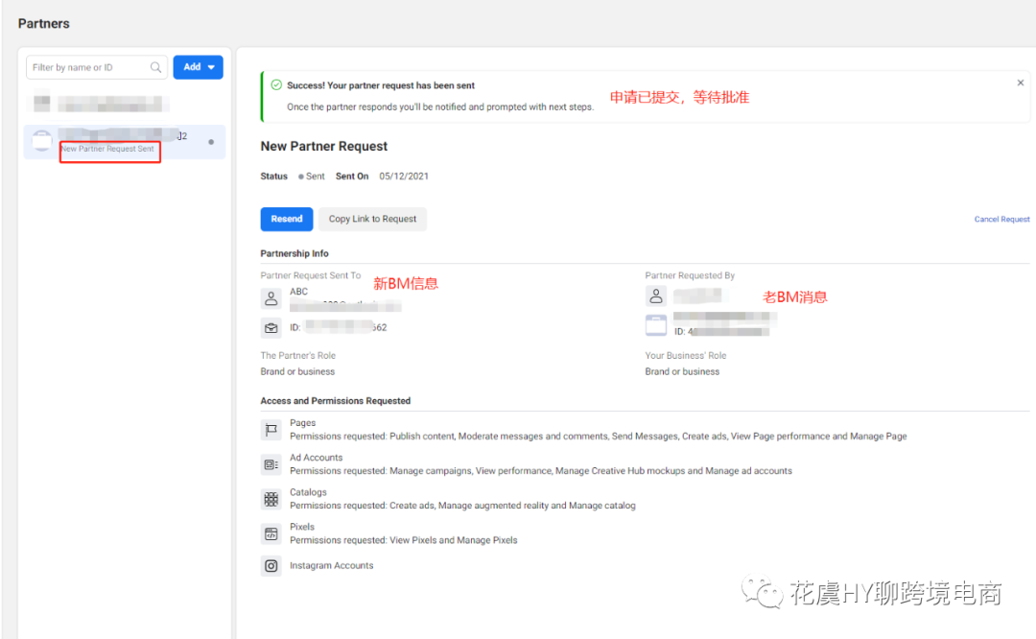Click the Catalogs grid icon
1036x639 pixels.
[x=271, y=499]
